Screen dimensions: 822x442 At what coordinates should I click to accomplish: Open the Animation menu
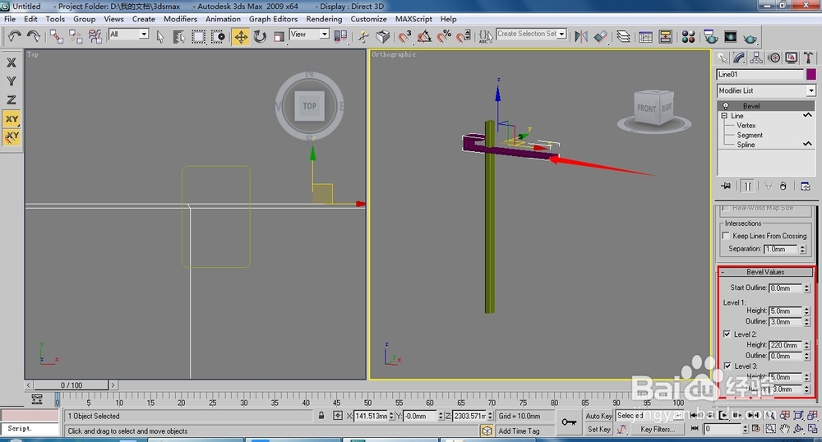pos(223,19)
